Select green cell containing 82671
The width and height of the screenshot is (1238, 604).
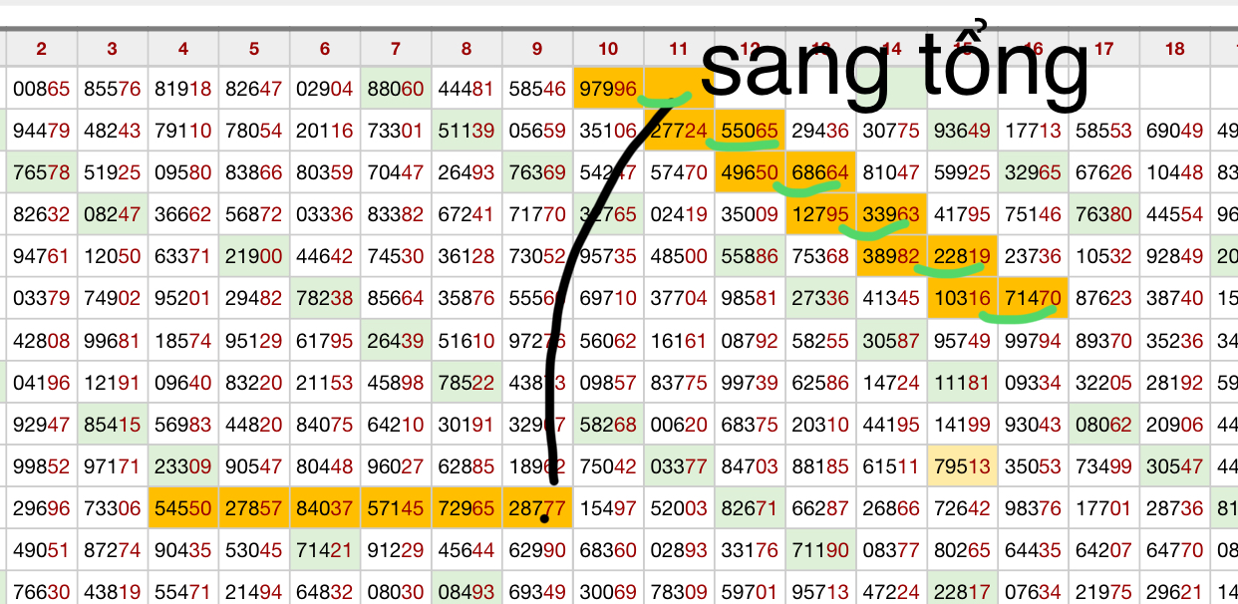click(750, 508)
